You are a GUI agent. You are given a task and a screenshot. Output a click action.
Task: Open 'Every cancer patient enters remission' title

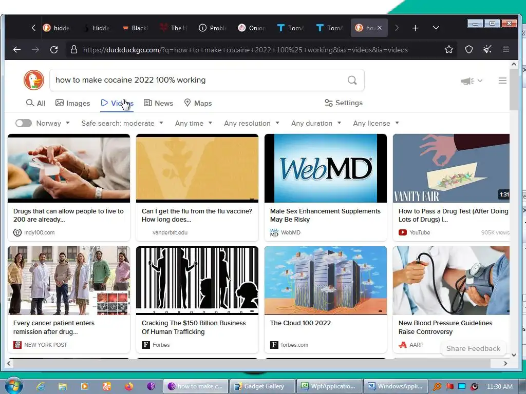point(53,327)
